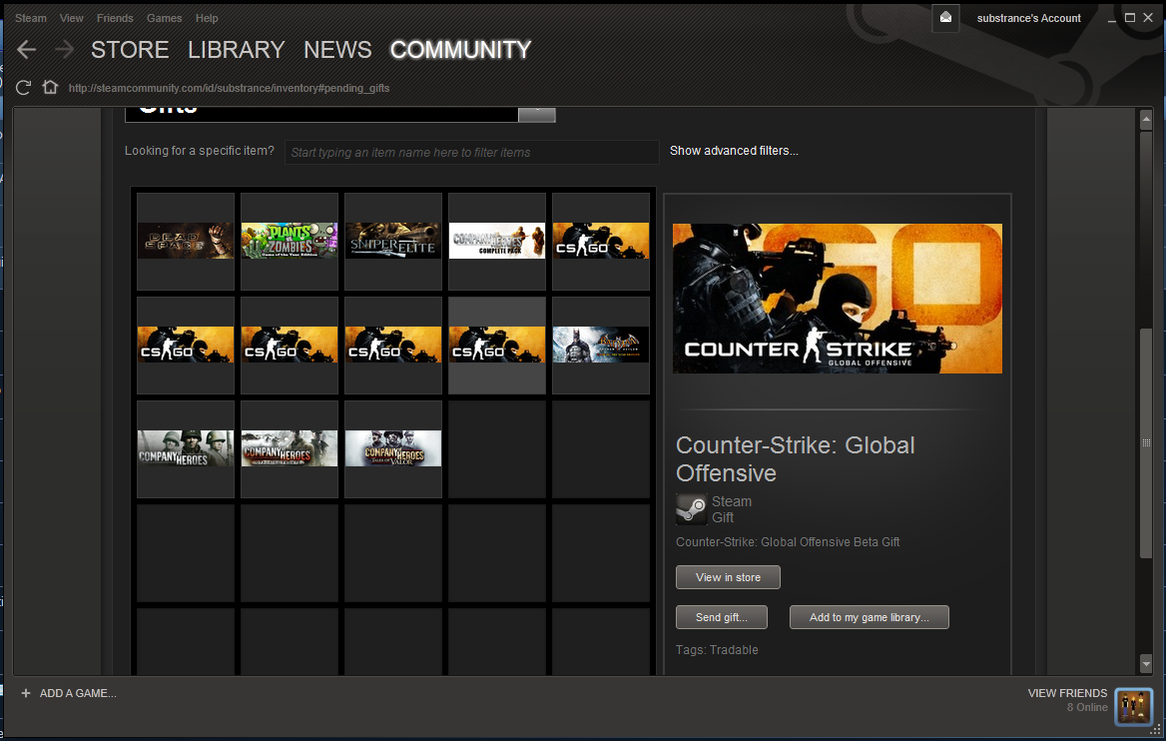Show advanced filters

[x=734, y=150]
